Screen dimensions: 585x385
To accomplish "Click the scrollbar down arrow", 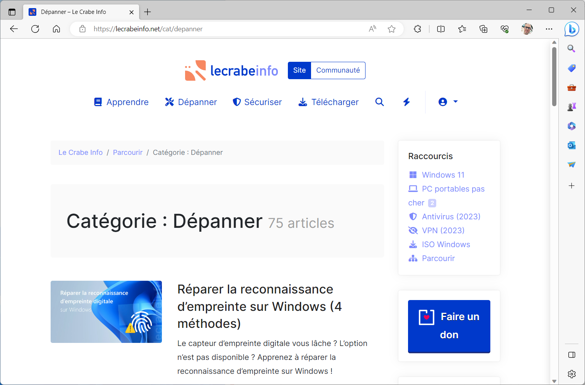I will point(554,381).
